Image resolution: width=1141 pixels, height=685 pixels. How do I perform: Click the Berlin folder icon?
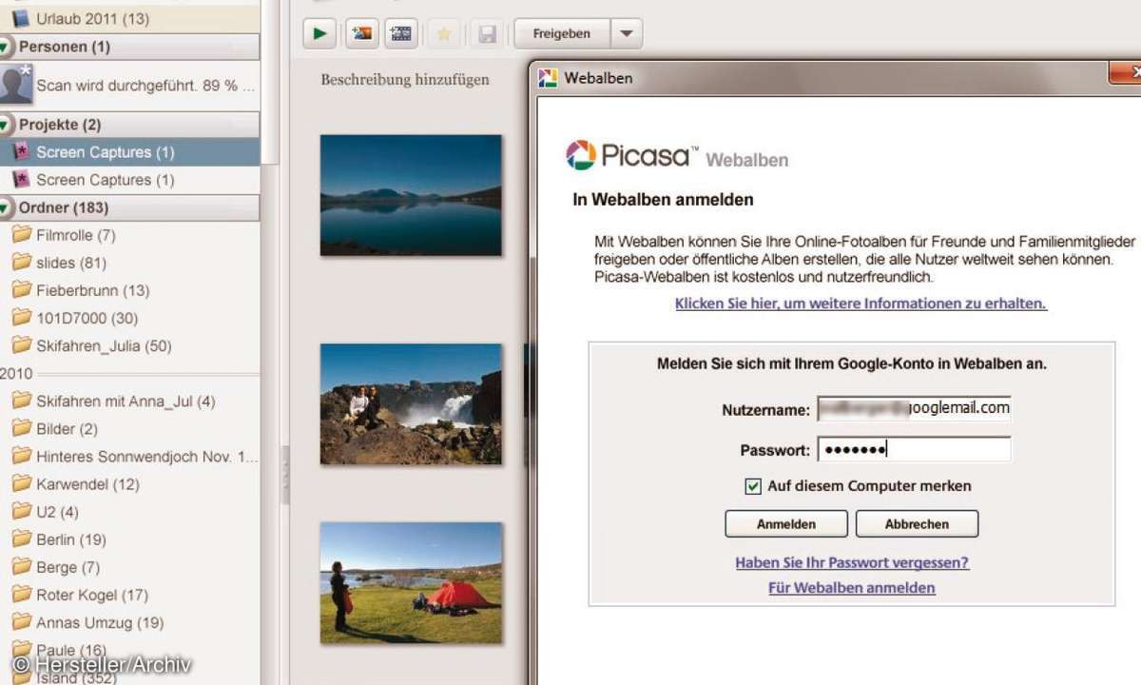coord(21,539)
